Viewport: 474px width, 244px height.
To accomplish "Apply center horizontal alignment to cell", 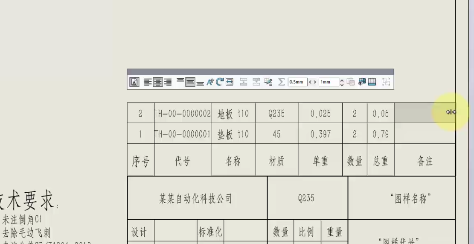I will 158,82.
